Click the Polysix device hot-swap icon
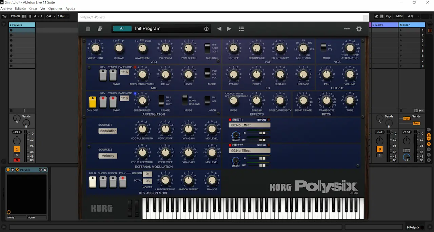 coord(41,170)
